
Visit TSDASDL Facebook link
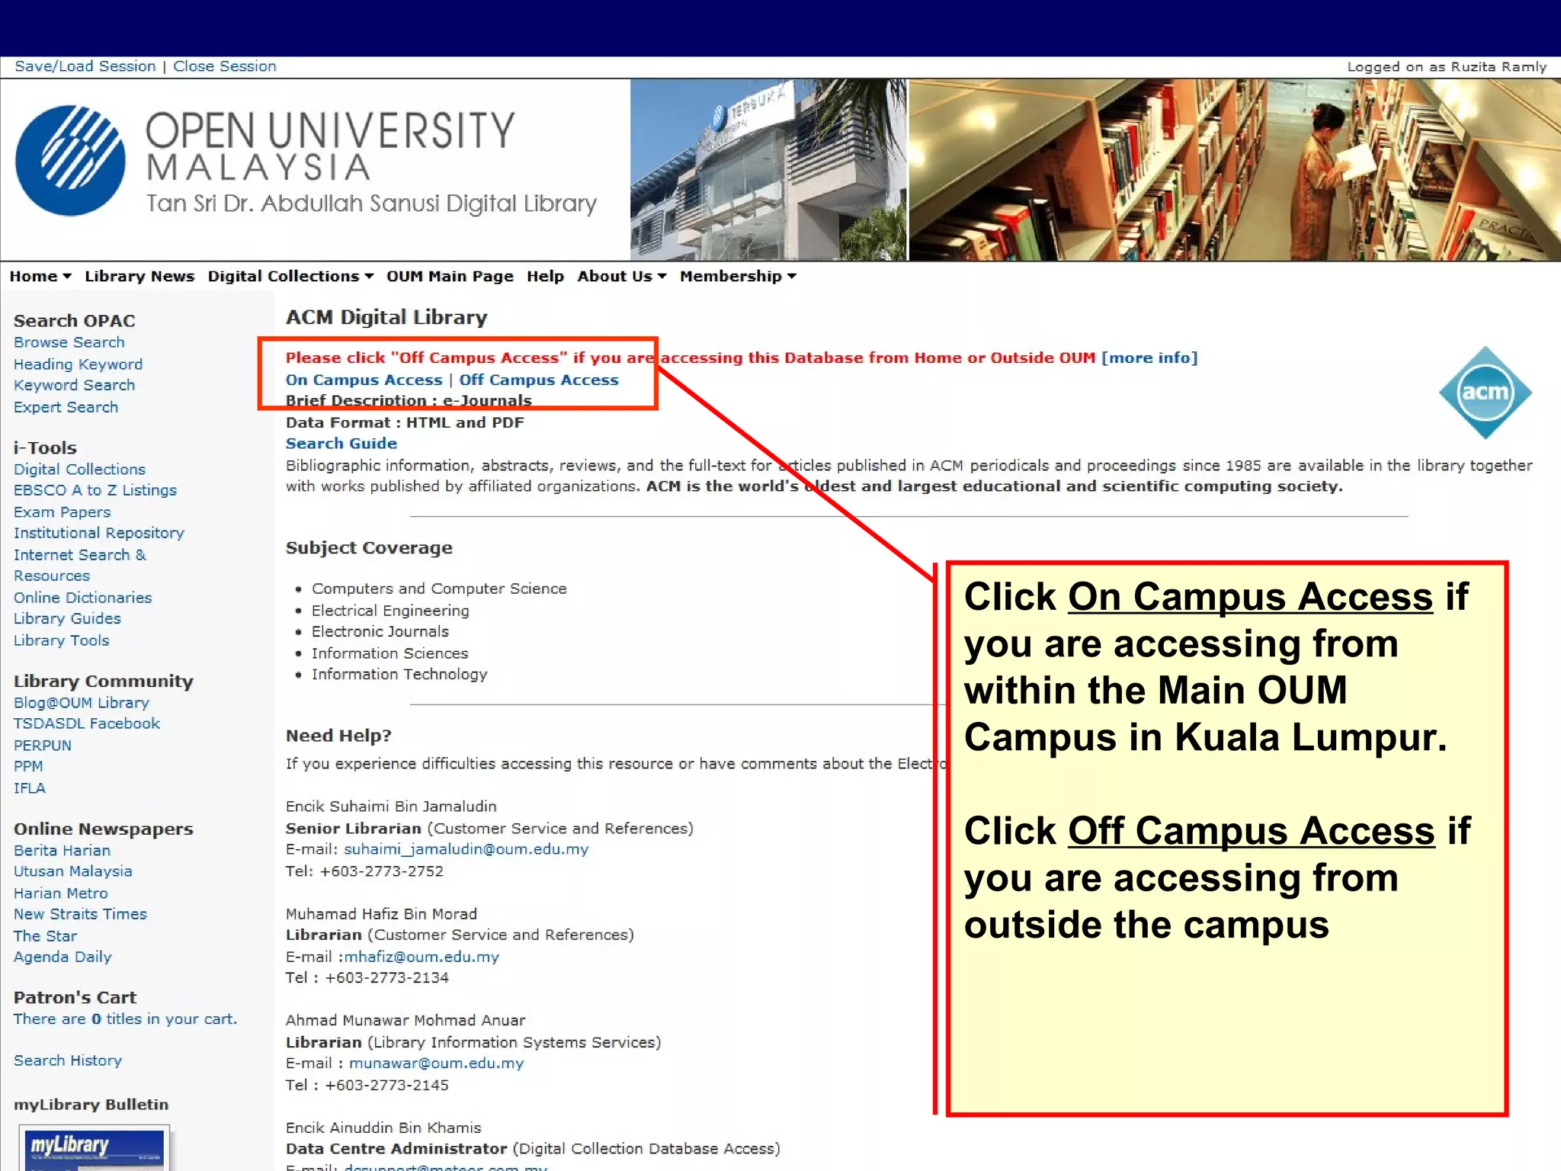pyautogui.click(x=87, y=723)
